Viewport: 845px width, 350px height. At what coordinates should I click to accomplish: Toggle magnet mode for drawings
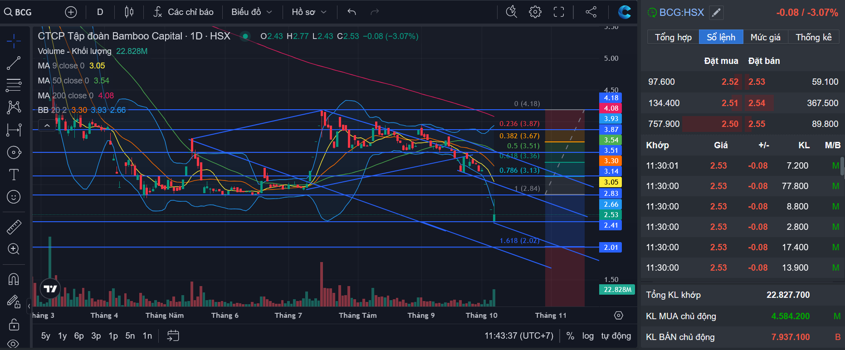(14, 279)
